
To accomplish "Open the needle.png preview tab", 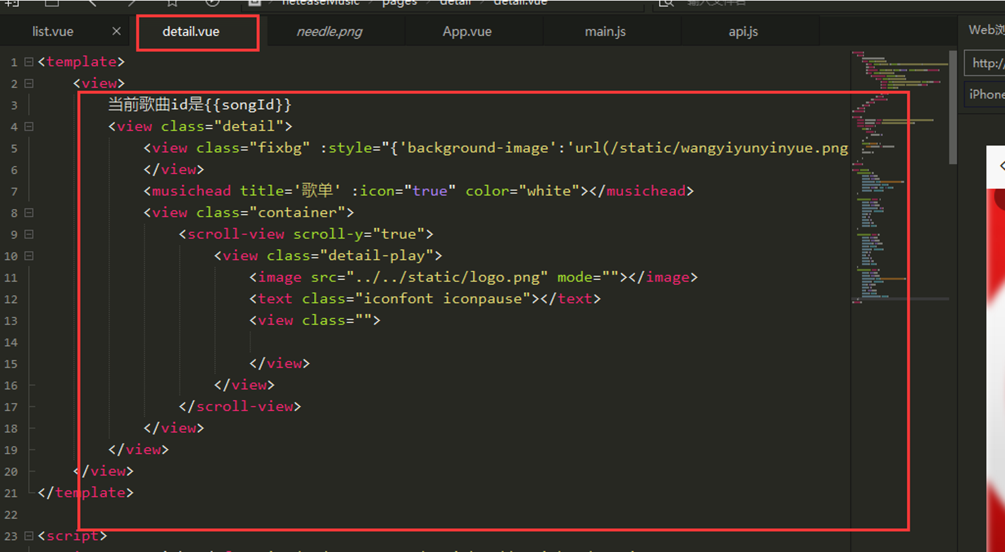I will pyautogui.click(x=329, y=31).
